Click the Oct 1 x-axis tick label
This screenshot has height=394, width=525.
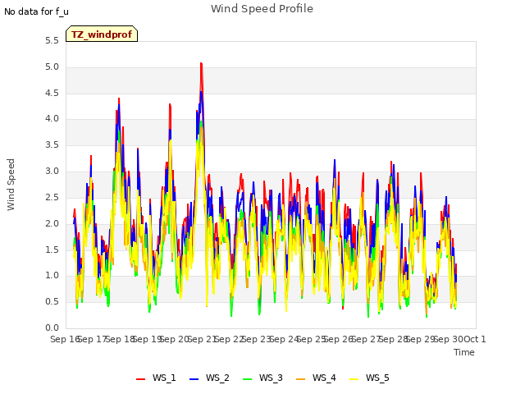tap(475, 339)
